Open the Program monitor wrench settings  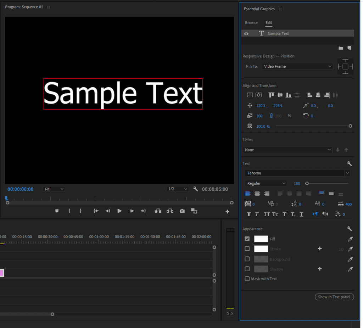(x=196, y=189)
